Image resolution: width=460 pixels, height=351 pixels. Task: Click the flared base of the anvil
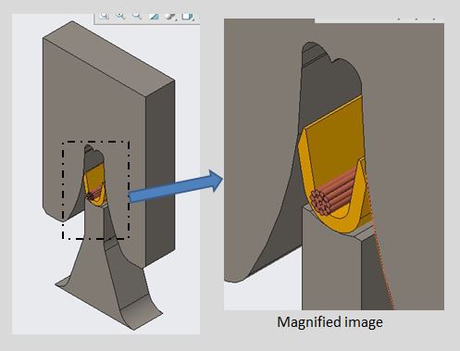click(109, 295)
